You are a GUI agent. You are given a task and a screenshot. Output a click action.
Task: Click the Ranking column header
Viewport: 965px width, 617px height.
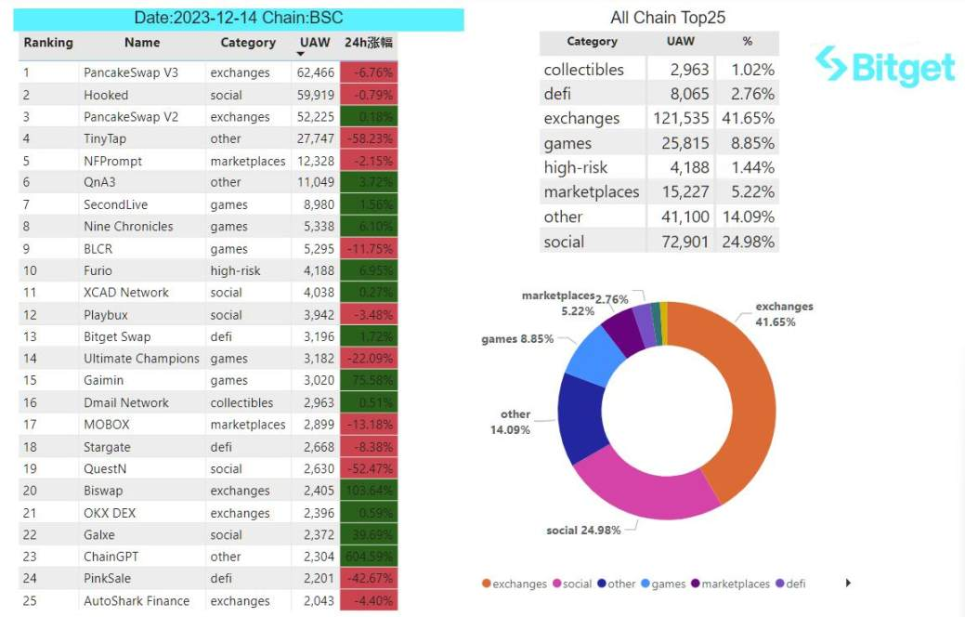tap(48, 43)
